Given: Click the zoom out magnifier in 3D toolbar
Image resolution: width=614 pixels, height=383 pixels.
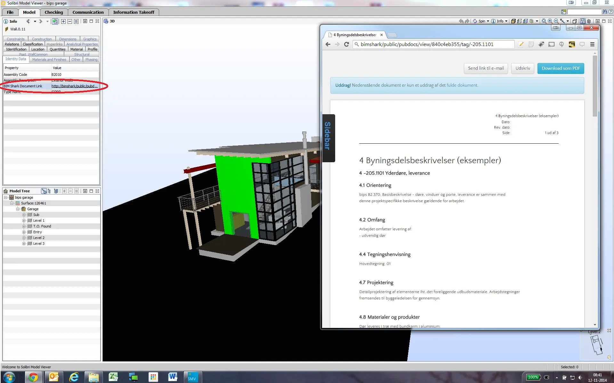Looking at the screenshot, I should coord(556,21).
